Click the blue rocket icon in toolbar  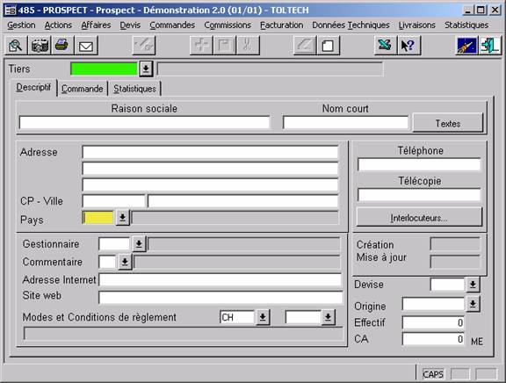466,46
